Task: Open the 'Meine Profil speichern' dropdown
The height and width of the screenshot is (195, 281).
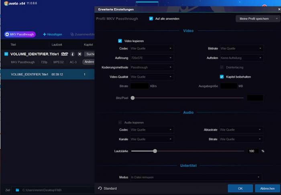Action: click(257, 18)
